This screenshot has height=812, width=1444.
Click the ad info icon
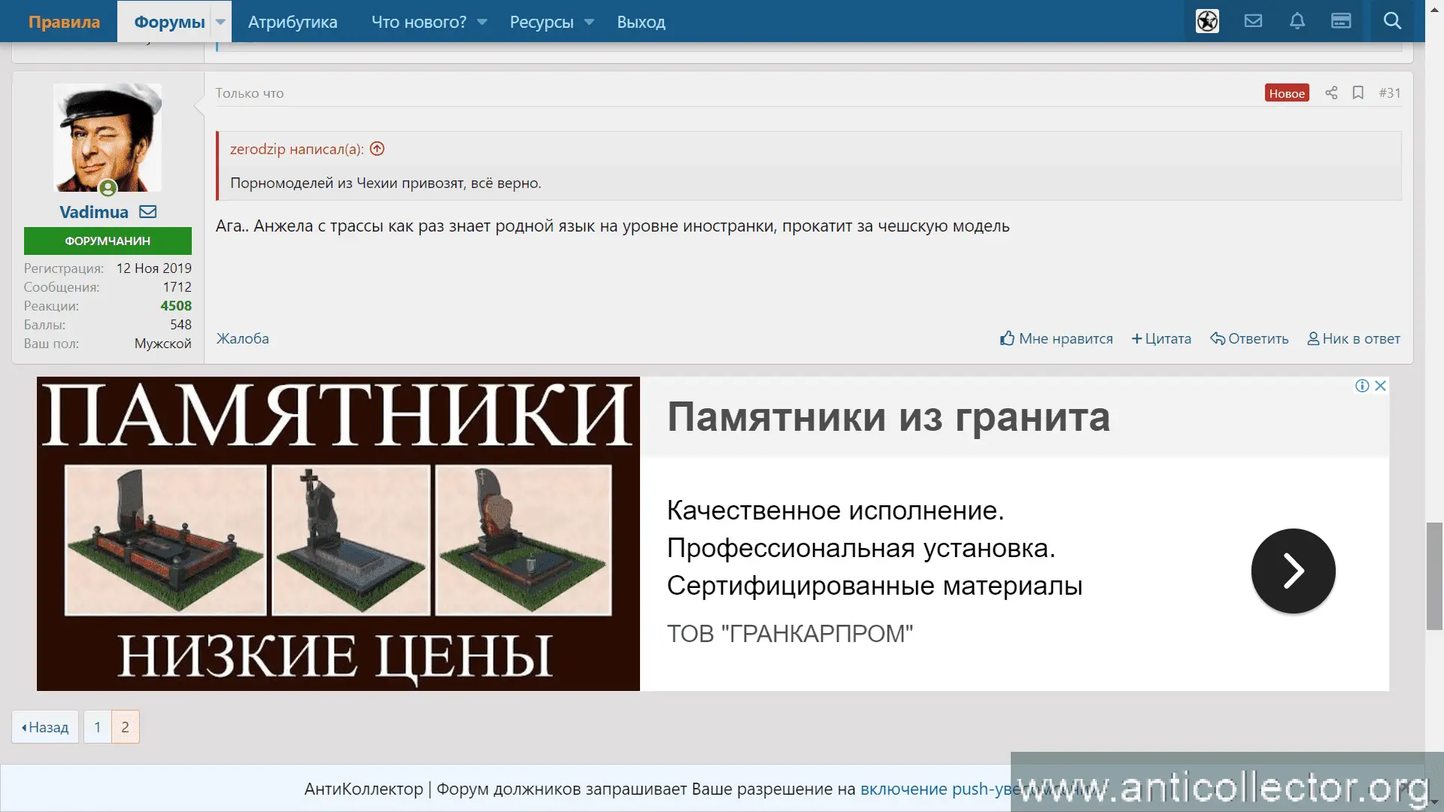[x=1362, y=386]
